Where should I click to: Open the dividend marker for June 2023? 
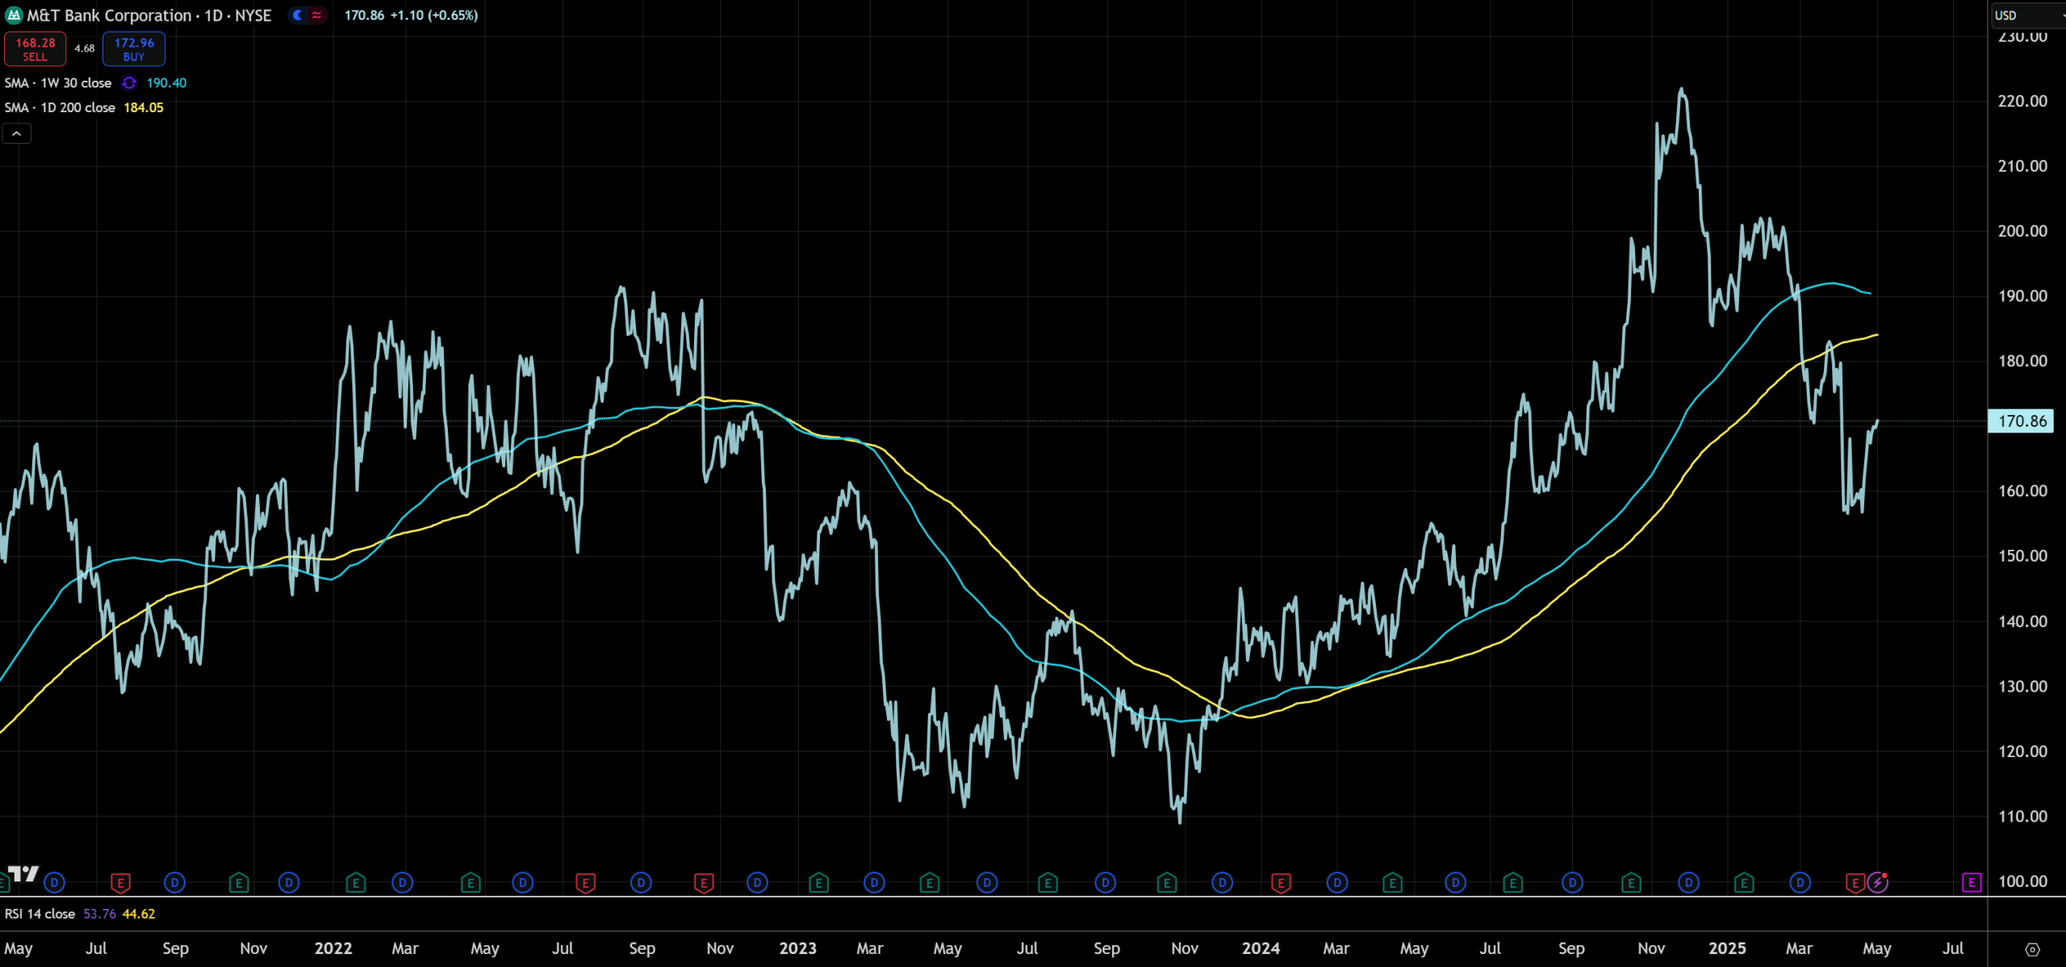click(987, 883)
